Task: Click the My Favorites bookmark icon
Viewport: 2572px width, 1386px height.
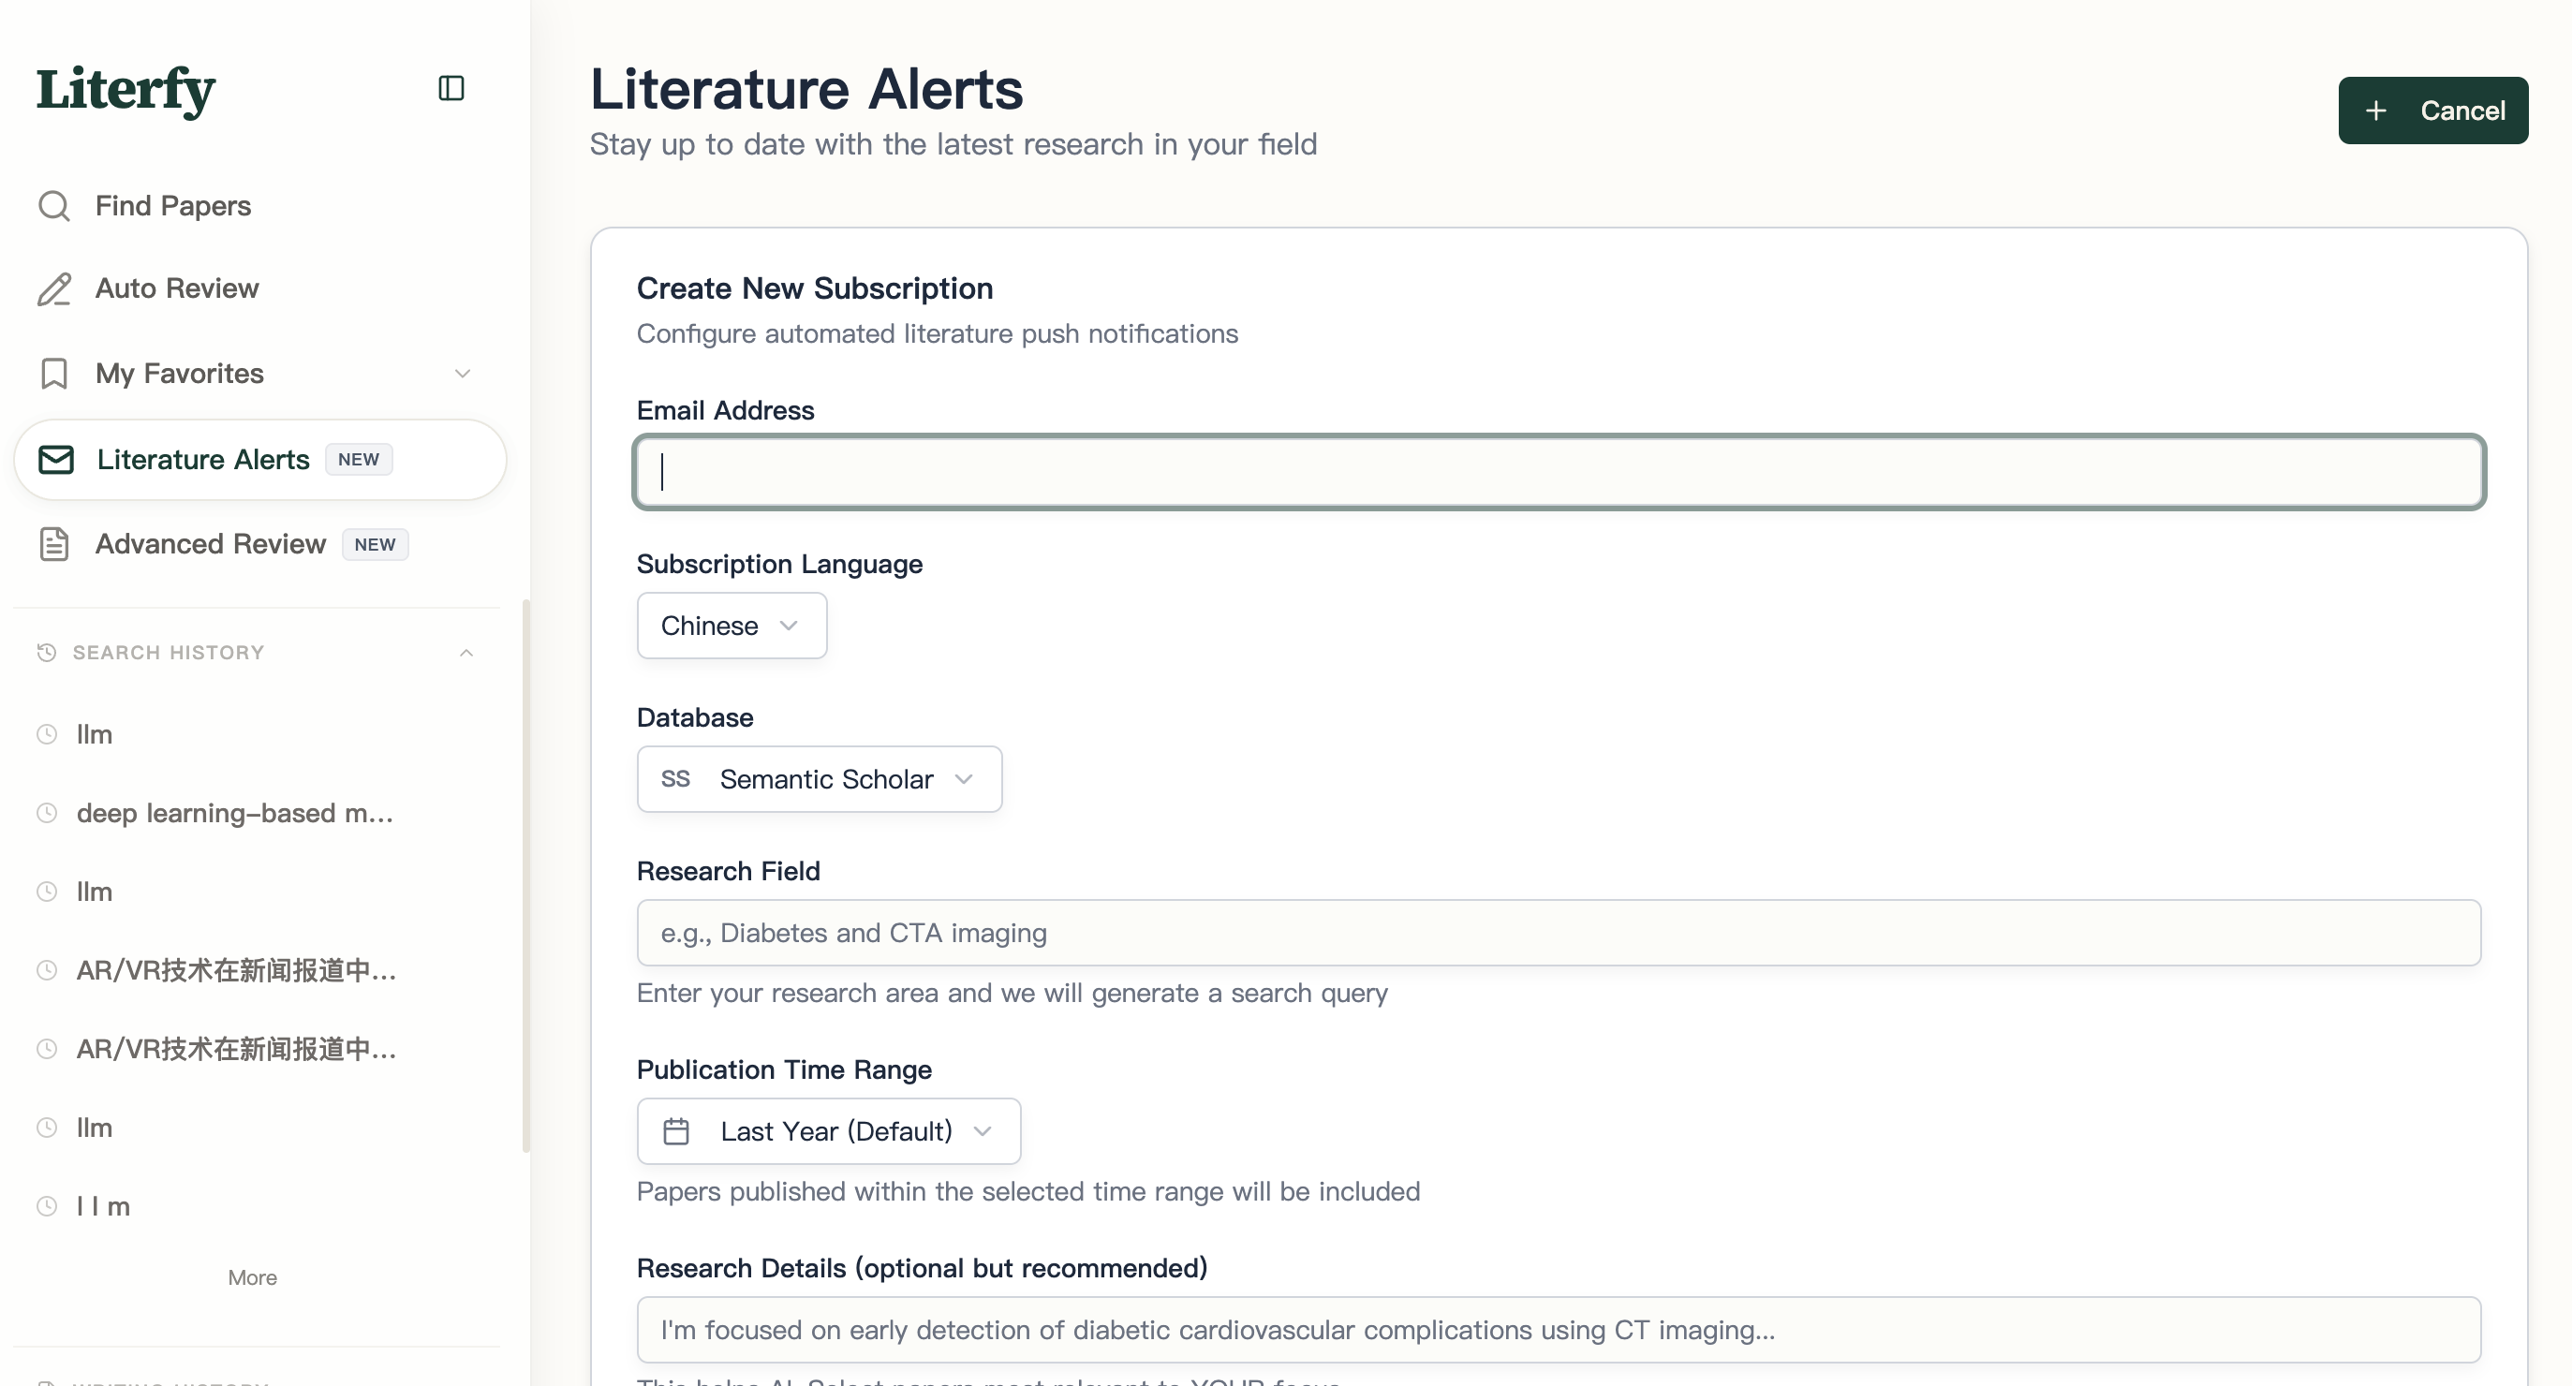Action: (54, 374)
